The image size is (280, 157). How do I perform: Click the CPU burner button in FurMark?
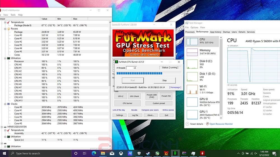(x=127, y=103)
